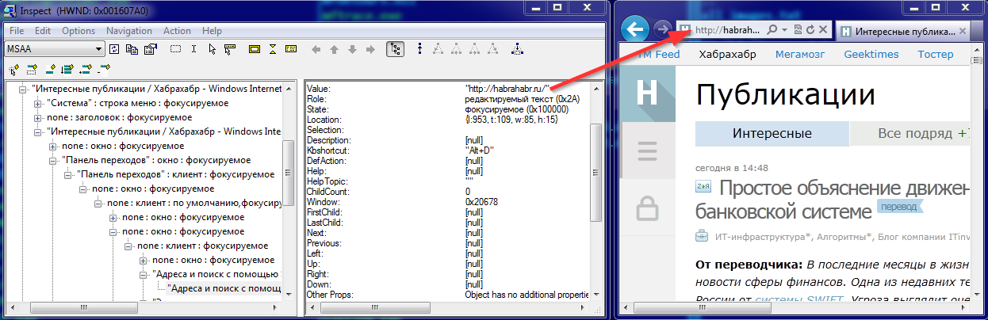Open the Тостер link in site header

tap(936, 54)
